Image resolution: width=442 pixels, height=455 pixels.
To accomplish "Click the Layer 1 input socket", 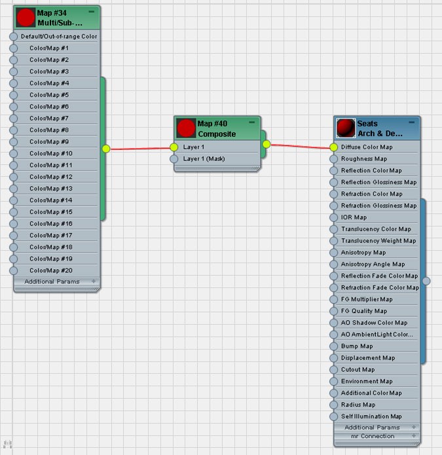I will click(174, 147).
